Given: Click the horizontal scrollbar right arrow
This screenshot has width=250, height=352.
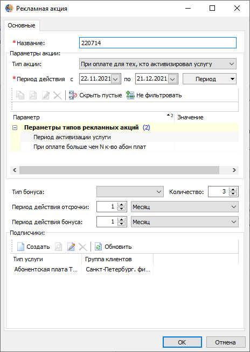Looking at the screenshot, I should coord(234,170).
